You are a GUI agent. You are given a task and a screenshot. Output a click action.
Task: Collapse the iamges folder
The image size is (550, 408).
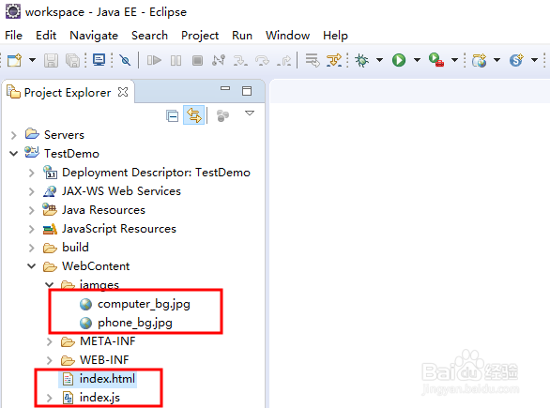pos(50,284)
